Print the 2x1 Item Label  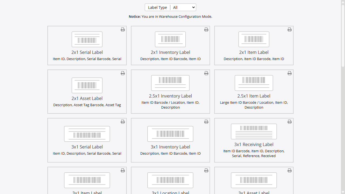[x=289, y=30]
